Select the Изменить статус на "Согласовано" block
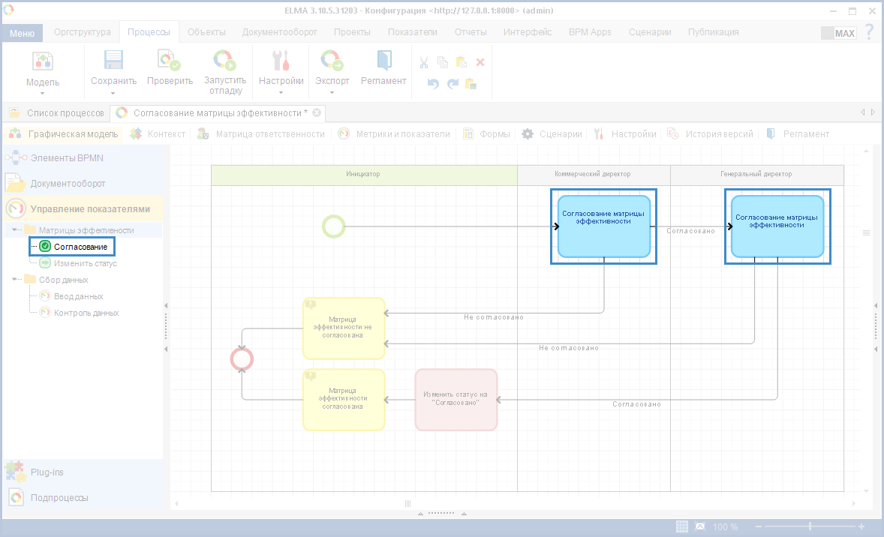The width and height of the screenshot is (884, 537). coord(456,399)
